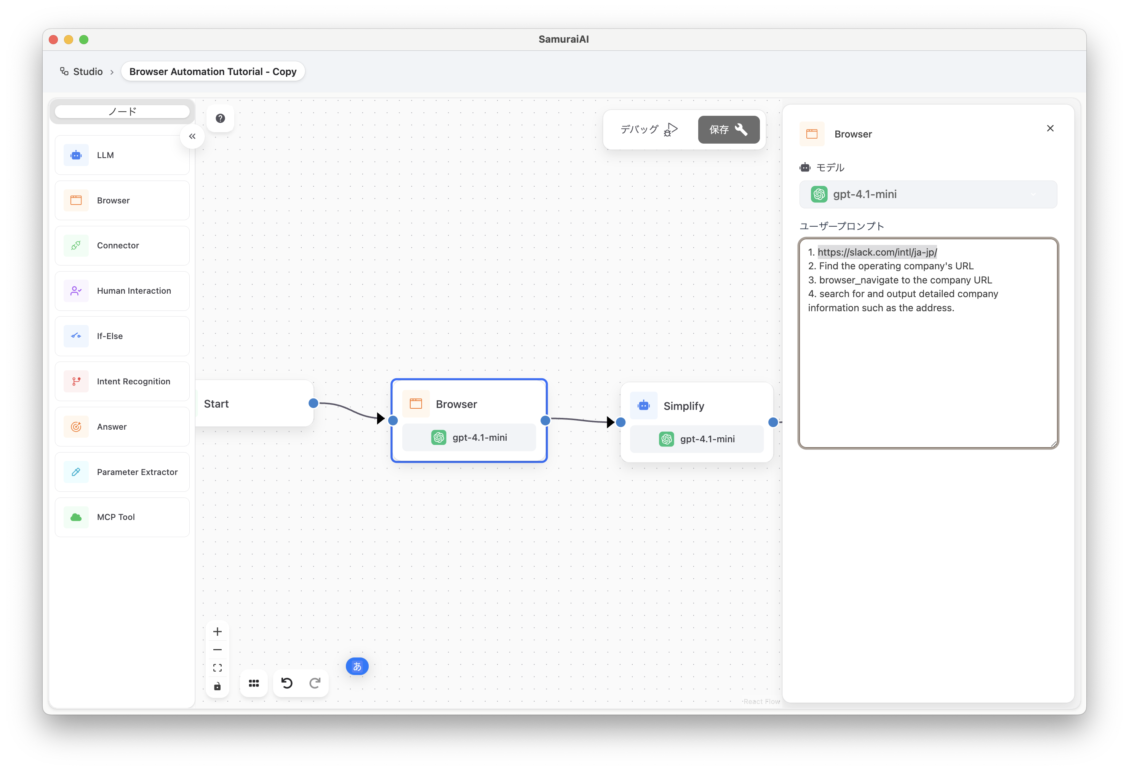Click gpt-4.1-mini chip in the Simplify node
The height and width of the screenshot is (771, 1129).
tap(697, 439)
